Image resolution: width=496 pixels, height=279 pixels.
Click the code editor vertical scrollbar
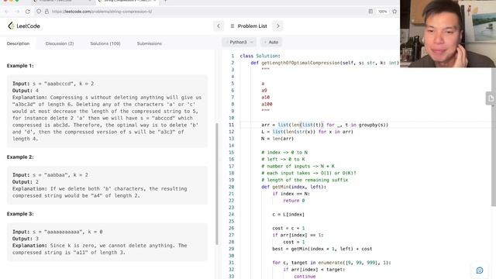[494, 136]
